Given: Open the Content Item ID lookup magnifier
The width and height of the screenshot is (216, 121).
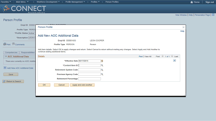Looking at the screenshot, I should (102, 66).
